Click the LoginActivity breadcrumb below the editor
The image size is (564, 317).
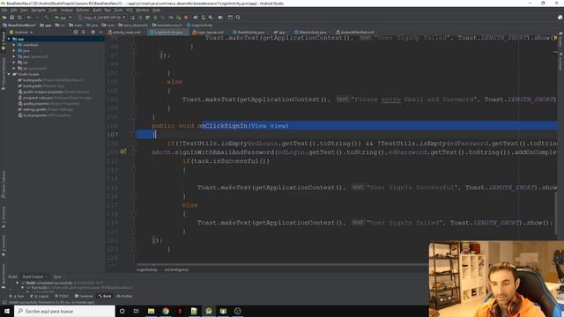coord(147,269)
